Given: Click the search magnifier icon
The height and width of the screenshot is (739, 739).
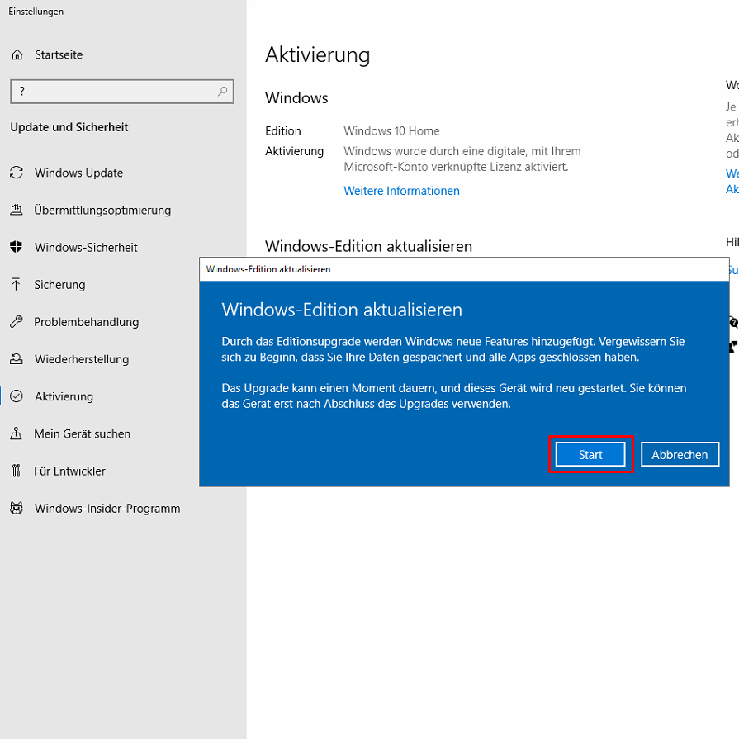Looking at the screenshot, I should point(222,92).
